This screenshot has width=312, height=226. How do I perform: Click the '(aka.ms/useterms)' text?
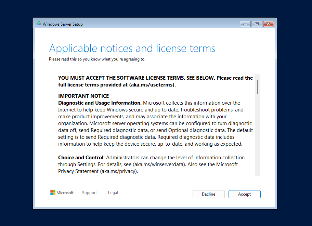pos(153,85)
